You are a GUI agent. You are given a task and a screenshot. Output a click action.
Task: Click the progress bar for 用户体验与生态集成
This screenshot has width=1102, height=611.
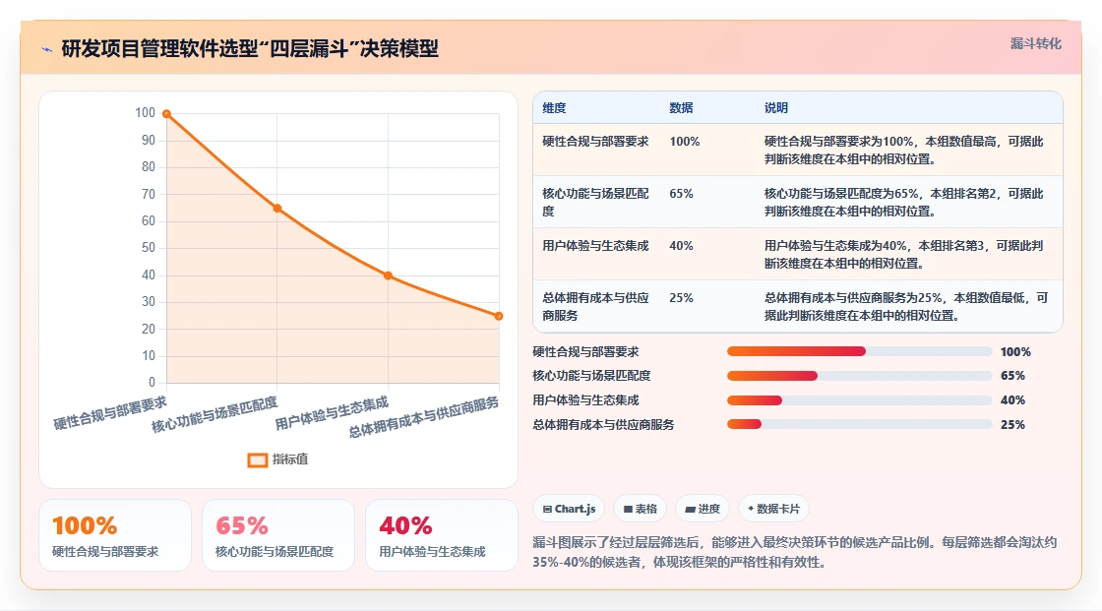pyautogui.click(x=859, y=400)
